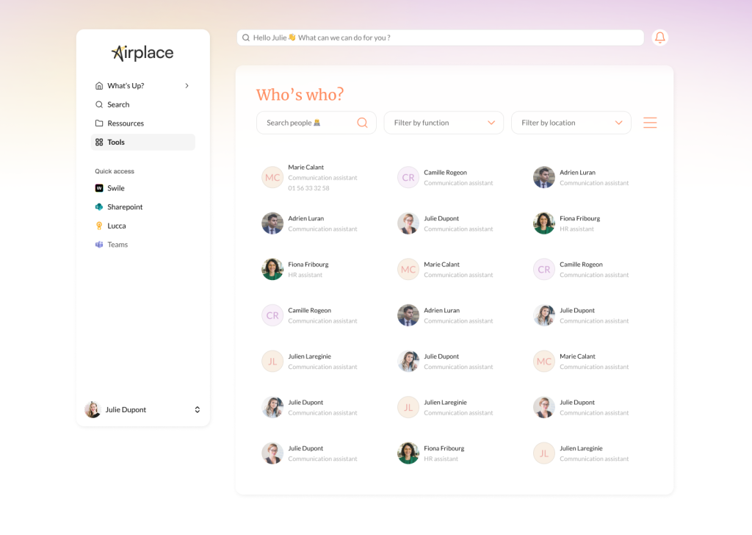Image resolution: width=752 pixels, height=535 pixels.
Task: Select Search in the sidebar menu
Action: tap(117, 105)
